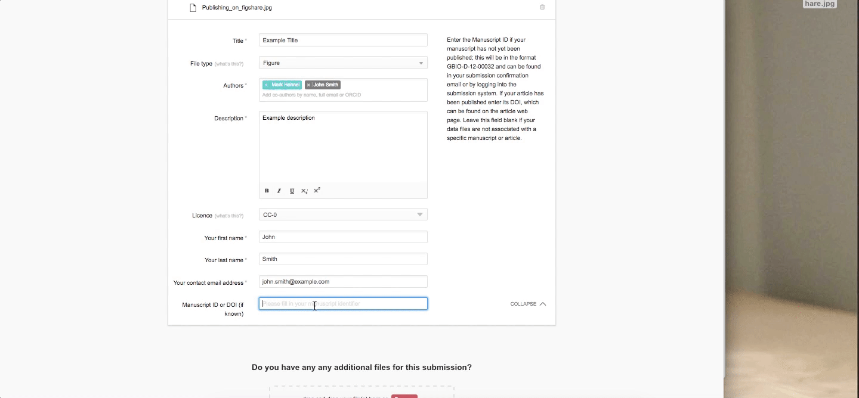Click the contact email address field

tap(343, 282)
